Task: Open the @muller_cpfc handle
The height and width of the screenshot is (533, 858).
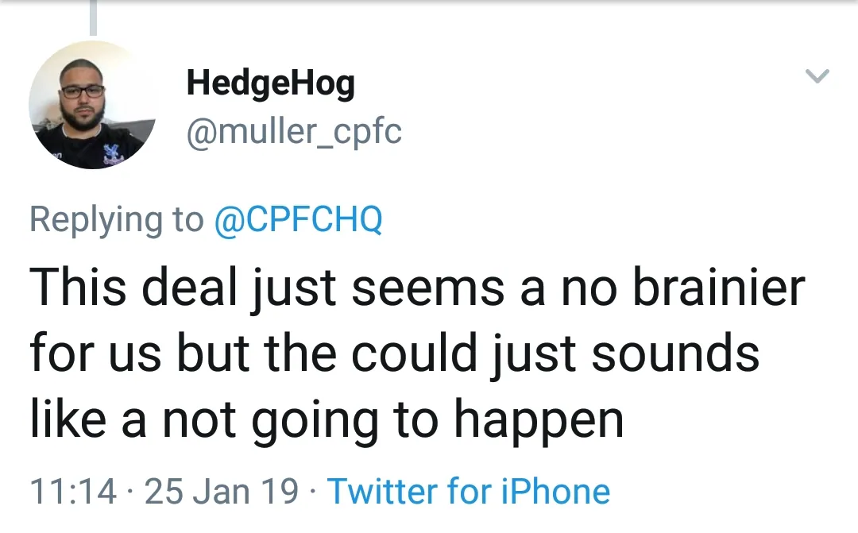Action: [294, 131]
